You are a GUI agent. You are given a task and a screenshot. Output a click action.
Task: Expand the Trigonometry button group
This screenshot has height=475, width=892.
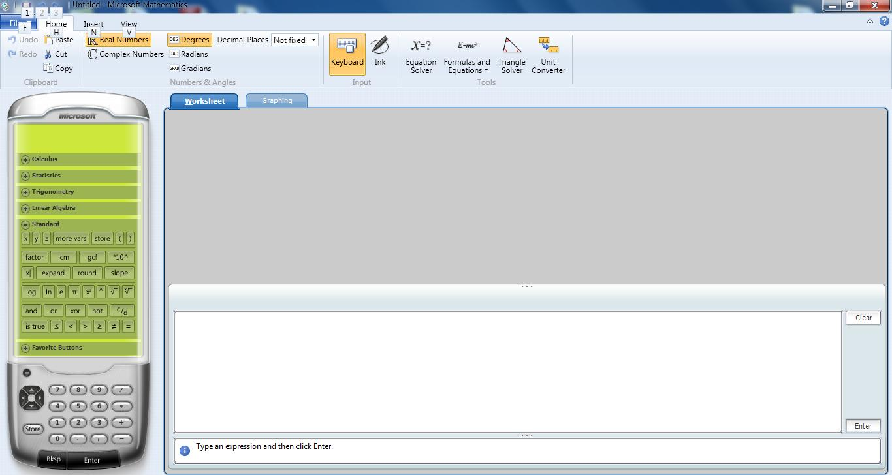click(x=25, y=192)
